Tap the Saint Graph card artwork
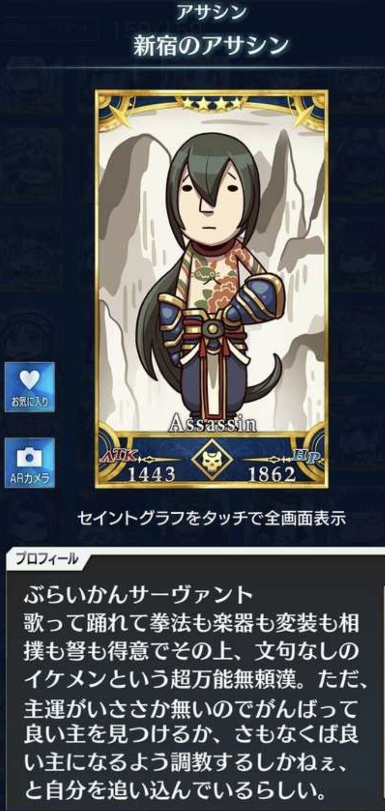 (x=211, y=289)
